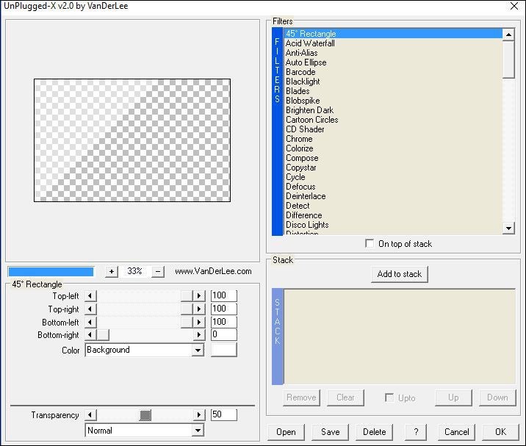Open the Color Background dropdown
The image size is (526, 446).
197,350
